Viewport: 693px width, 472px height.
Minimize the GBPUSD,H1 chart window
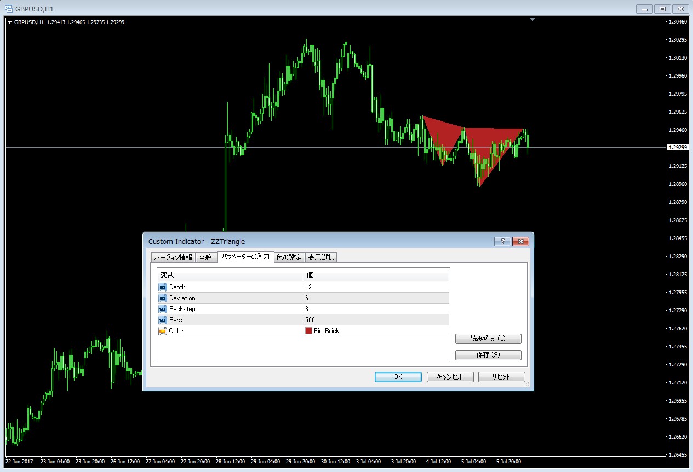645,9
